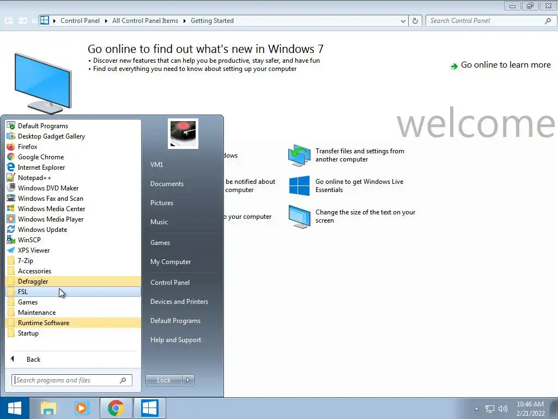
Task: Open Documents from Start menu
Action: pos(167,183)
